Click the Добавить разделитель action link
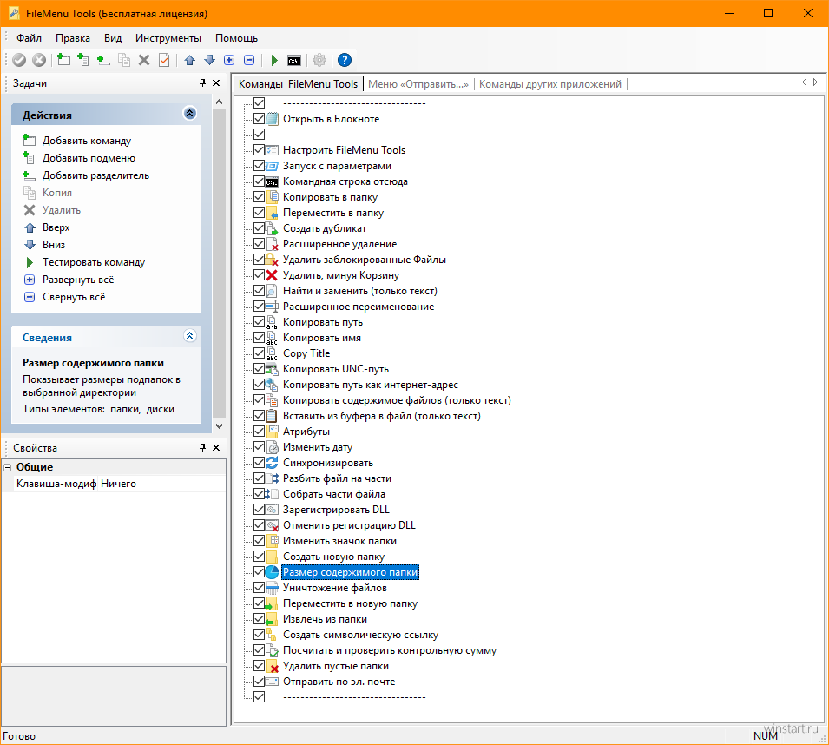Viewport: 829px width, 745px height. (95, 175)
